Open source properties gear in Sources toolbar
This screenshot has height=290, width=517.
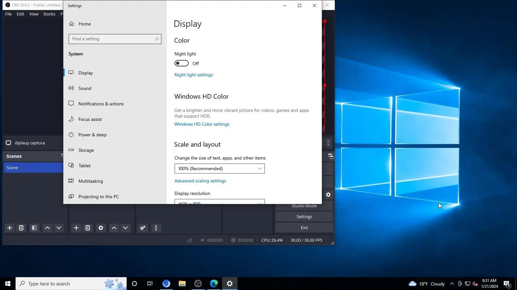coord(101,228)
